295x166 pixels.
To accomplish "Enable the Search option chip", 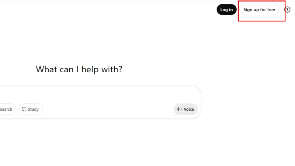I will (7, 109).
